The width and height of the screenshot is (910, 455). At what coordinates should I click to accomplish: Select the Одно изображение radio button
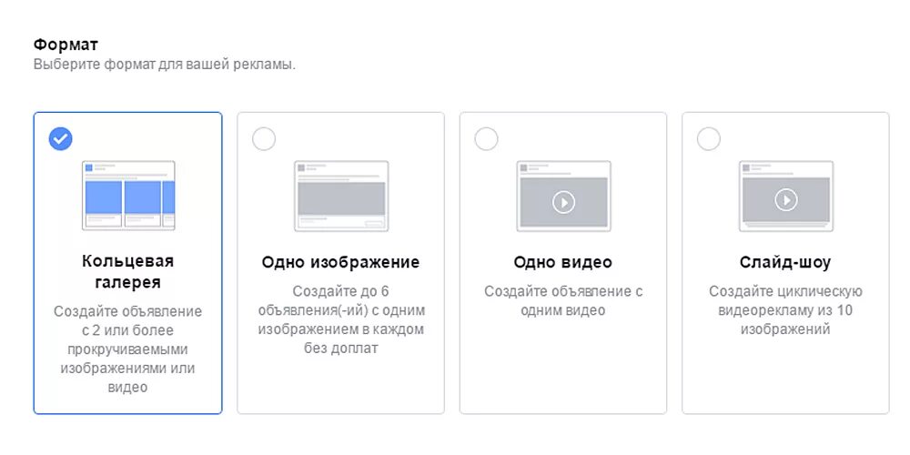(x=263, y=138)
